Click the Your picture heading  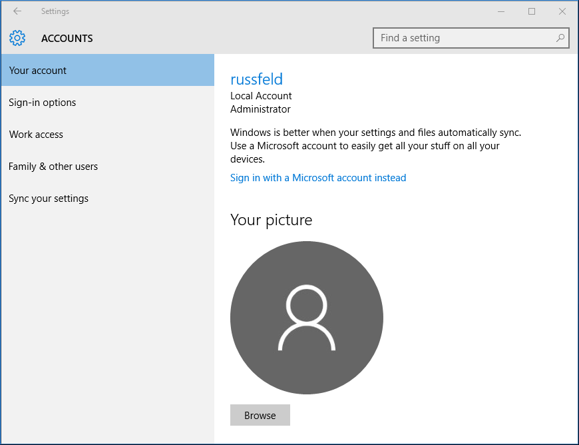(271, 220)
